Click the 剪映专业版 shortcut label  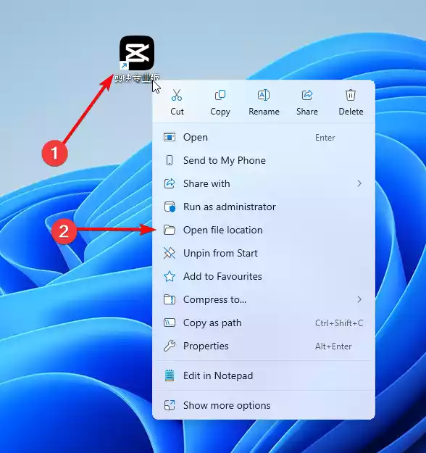(137, 78)
